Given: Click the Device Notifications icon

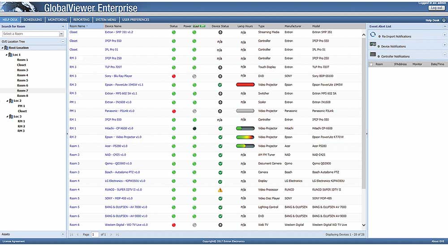Looking at the screenshot, I should [x=373, y=44].
